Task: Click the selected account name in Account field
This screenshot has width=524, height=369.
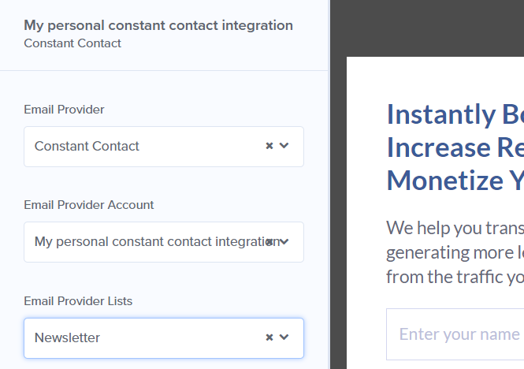Action: (x=150, y=242)
